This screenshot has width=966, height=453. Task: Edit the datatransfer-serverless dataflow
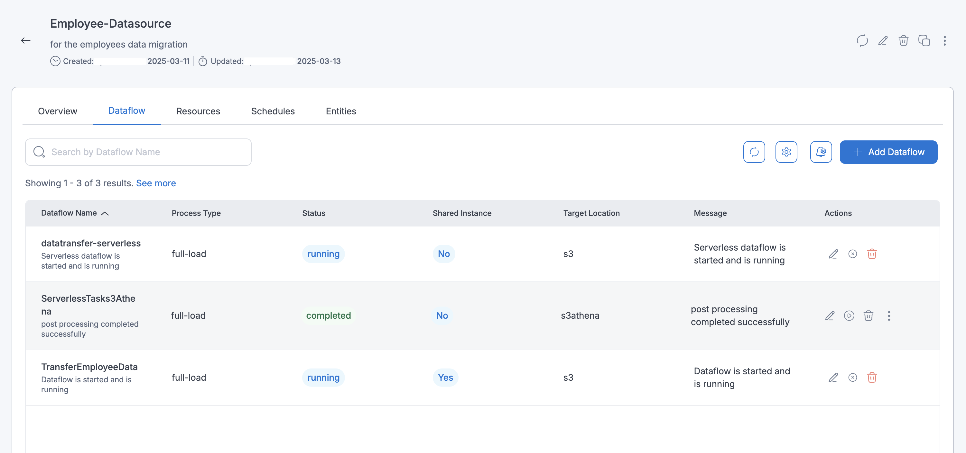tap(833, 254)
